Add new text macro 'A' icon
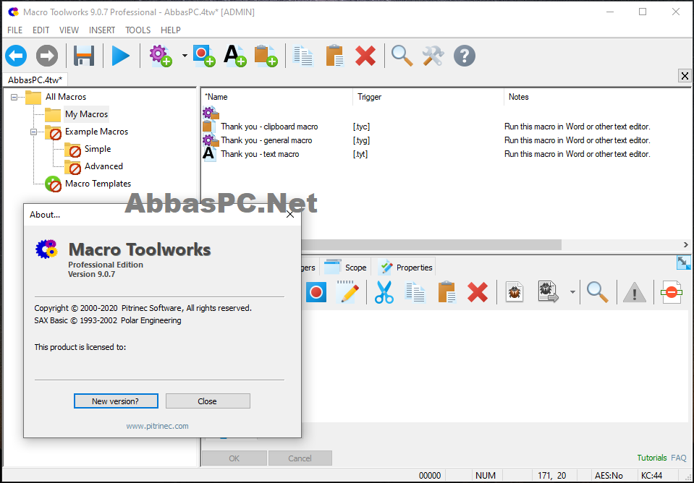694x483 pixels. [234, 56]
